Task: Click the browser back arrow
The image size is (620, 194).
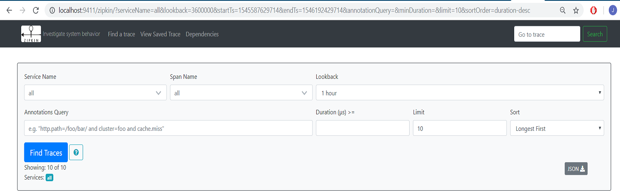Action: point(9,10)
